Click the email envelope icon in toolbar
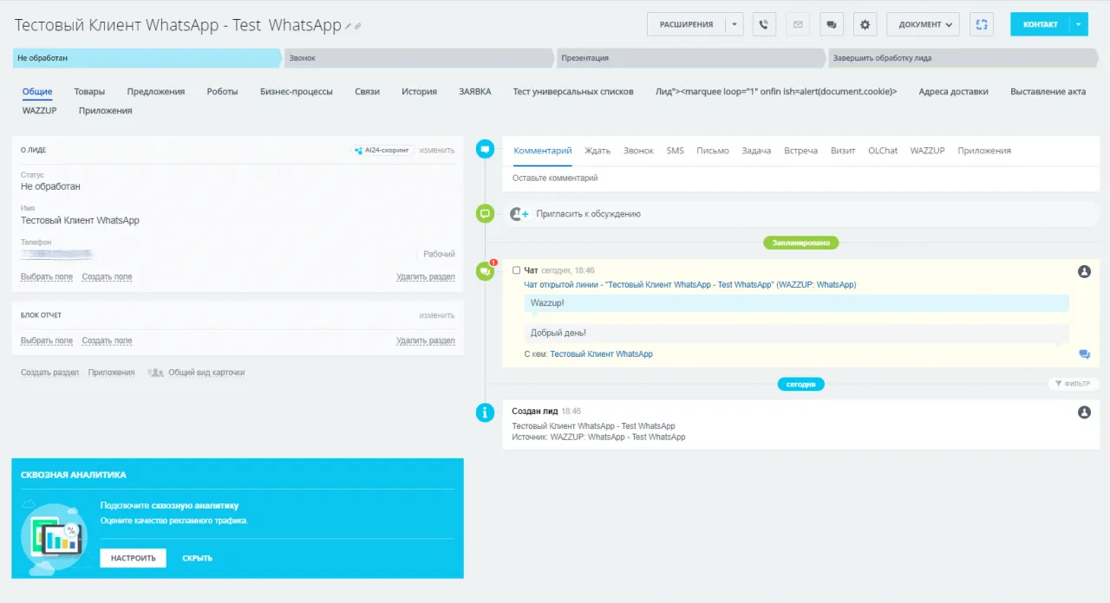The width and height of the screenshot is (1110, 603). (797, 24)
